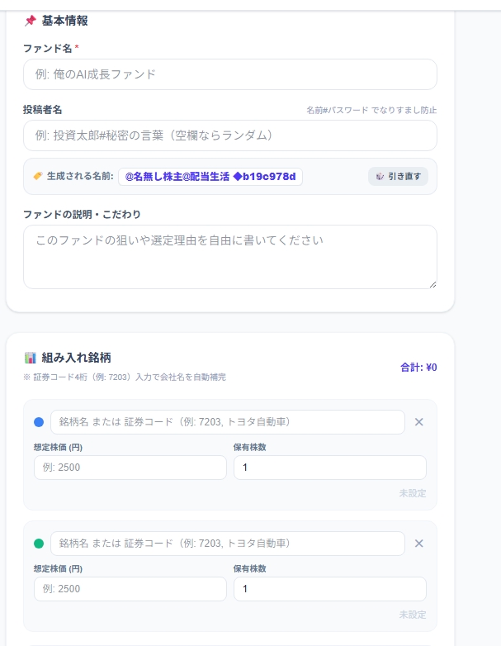Click 保有株数 field in the green stock card
The image size is (501, 646).
(330, 589)
